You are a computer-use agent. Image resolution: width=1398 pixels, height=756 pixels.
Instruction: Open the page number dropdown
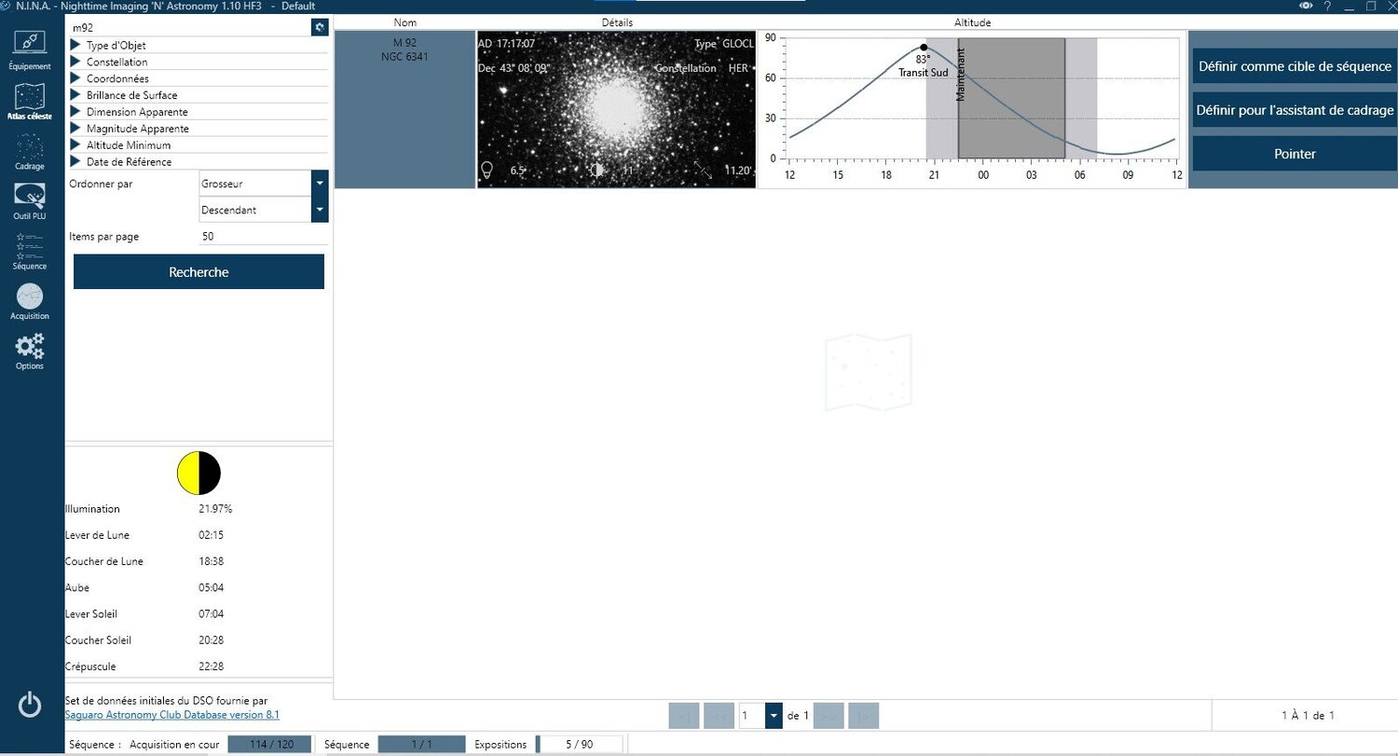(774, 716)
